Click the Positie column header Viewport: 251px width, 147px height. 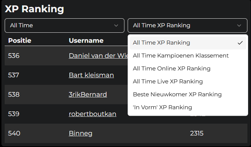[x=20, y=41]
